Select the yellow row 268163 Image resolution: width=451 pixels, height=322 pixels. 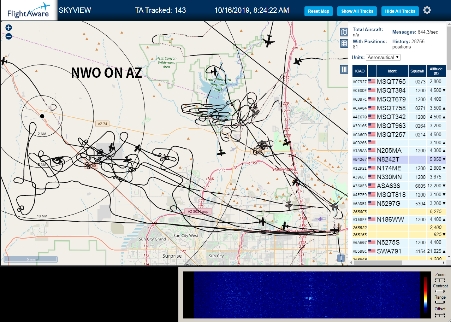(x=399, y=234)
